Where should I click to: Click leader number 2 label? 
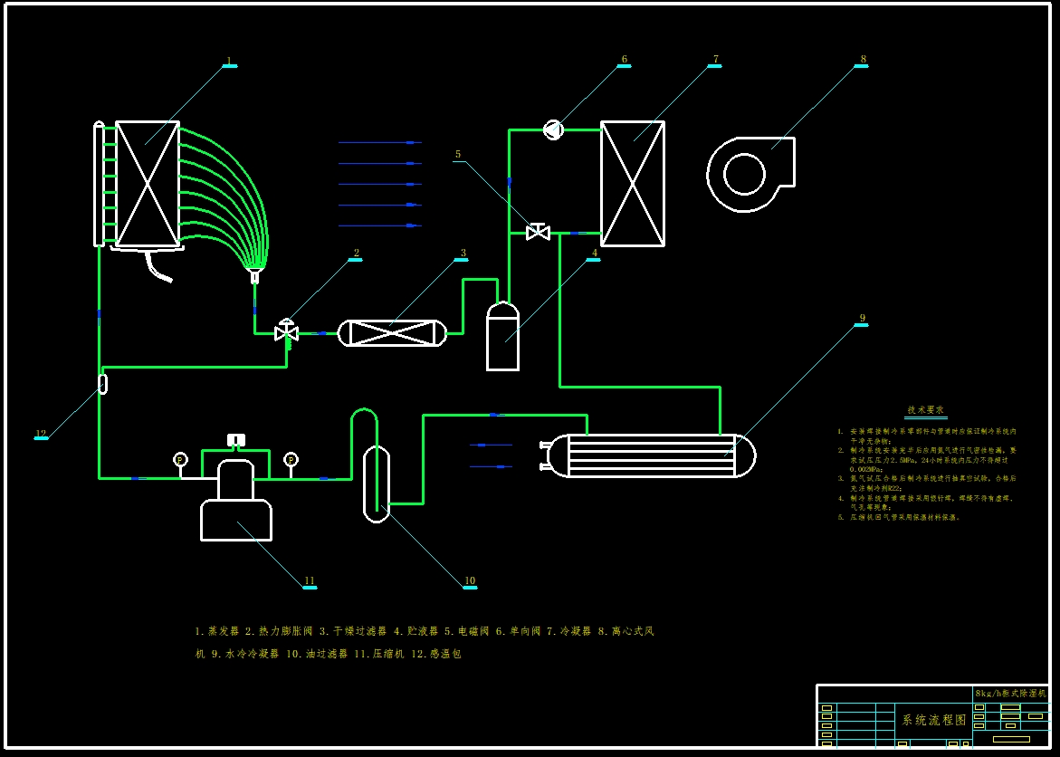(357, 253)
